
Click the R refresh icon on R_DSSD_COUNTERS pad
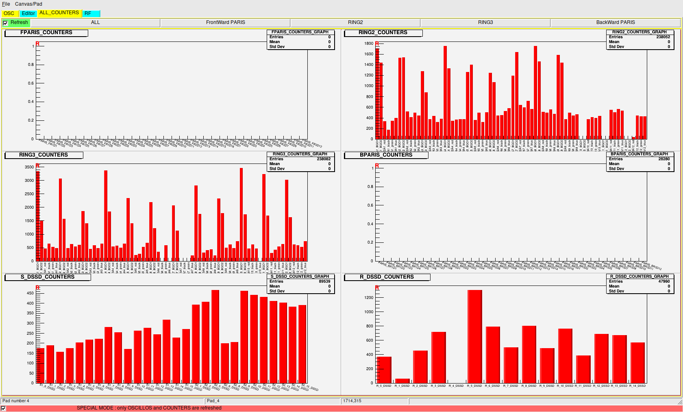coord(378,287)
